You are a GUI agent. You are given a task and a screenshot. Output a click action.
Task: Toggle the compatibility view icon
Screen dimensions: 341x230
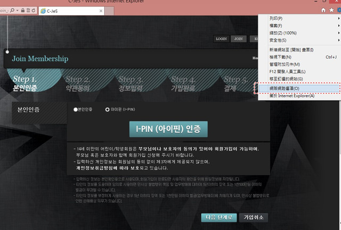coord(28,10)
